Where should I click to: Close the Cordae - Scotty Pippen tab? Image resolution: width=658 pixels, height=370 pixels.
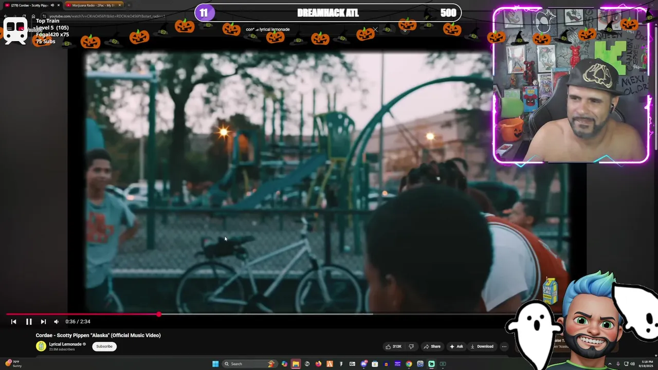point(59,5)
